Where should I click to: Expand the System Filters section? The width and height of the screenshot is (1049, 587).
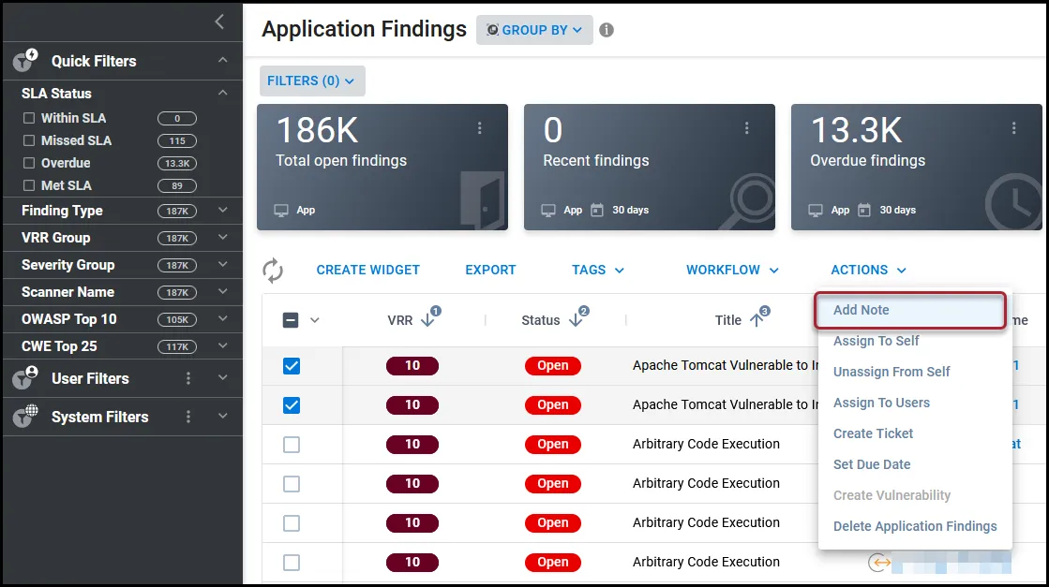point(223,416)
